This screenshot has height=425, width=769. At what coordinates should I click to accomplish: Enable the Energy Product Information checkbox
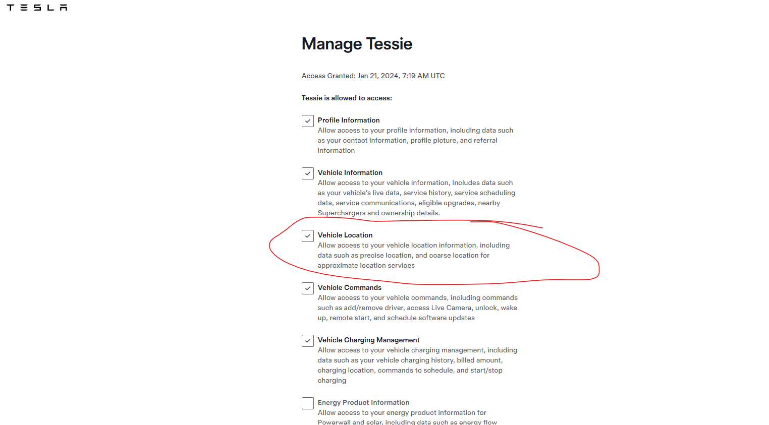coord(308,403)
